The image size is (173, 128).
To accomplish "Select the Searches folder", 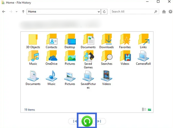I will 106,58.
